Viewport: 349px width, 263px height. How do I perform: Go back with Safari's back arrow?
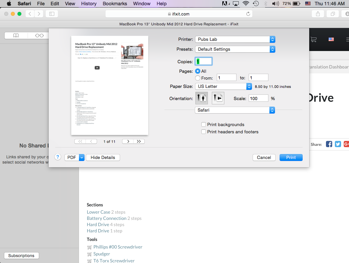(30, 14)
